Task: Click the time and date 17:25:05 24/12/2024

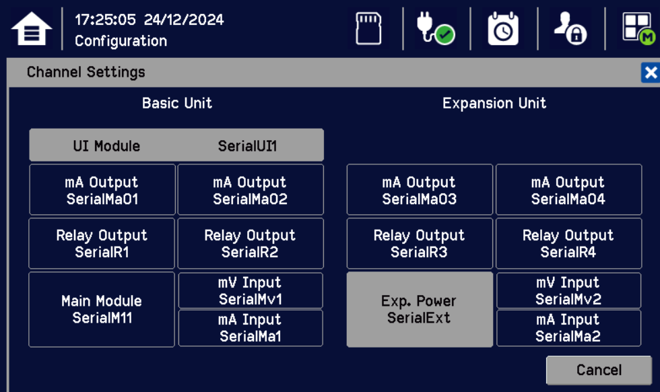Action: 150,20
